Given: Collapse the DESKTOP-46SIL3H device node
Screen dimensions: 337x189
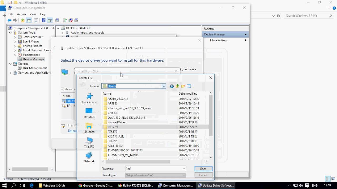Looking at the screenshot, I should click(x=58, y=28).
